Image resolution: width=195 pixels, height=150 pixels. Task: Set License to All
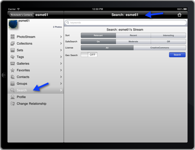click(107, 48)
